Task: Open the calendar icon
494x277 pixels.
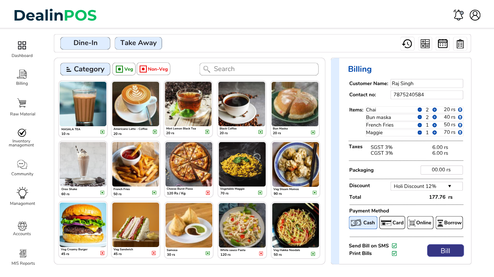Action: click(443, 44)
